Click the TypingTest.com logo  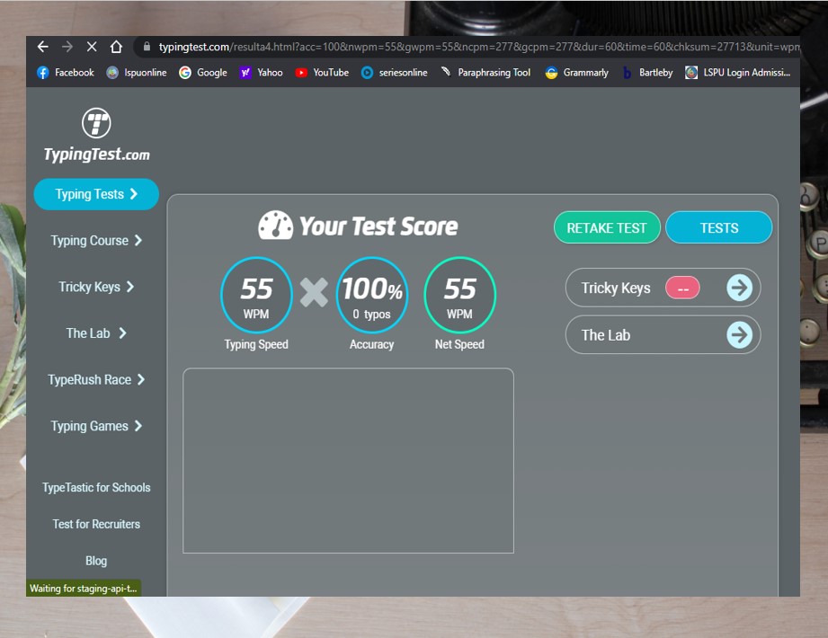[96, 135]
